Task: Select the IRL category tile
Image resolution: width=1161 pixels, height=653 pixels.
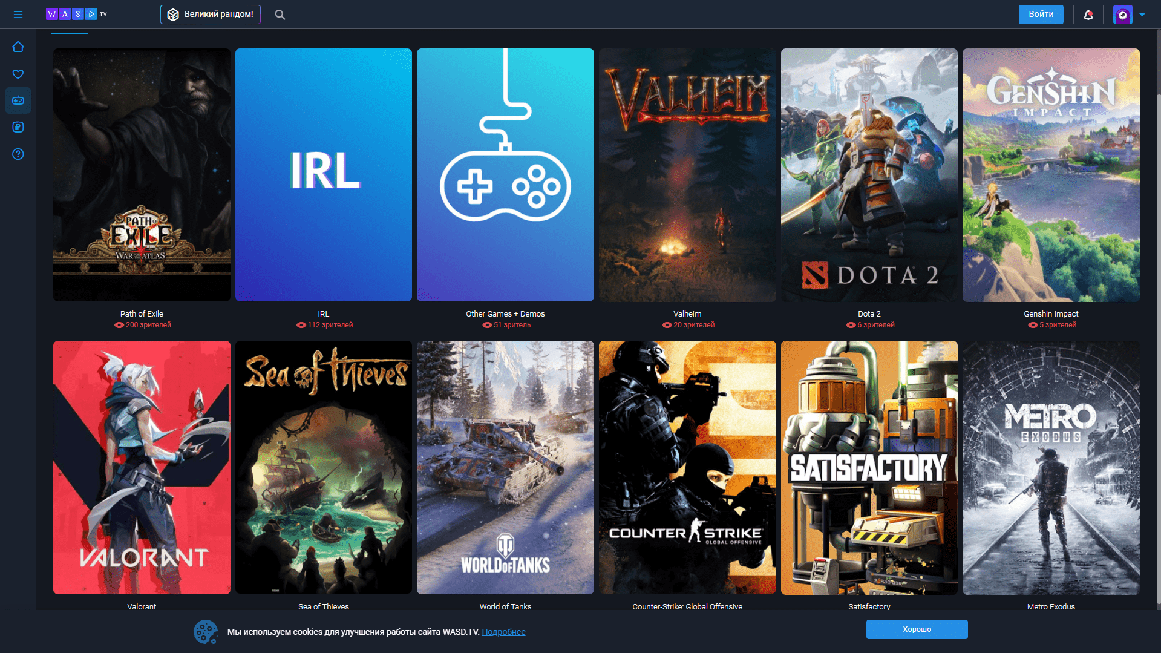Action: 323,175
